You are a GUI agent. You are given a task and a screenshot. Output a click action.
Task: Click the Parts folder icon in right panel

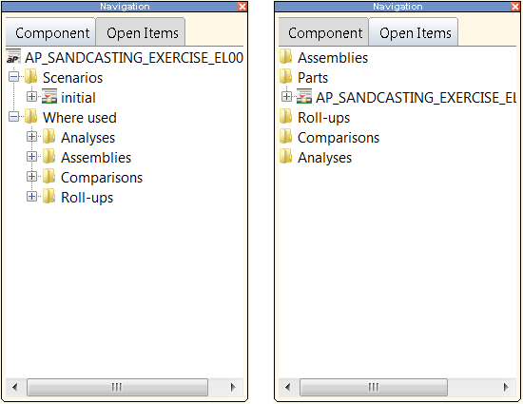click(x=286, y=77)
